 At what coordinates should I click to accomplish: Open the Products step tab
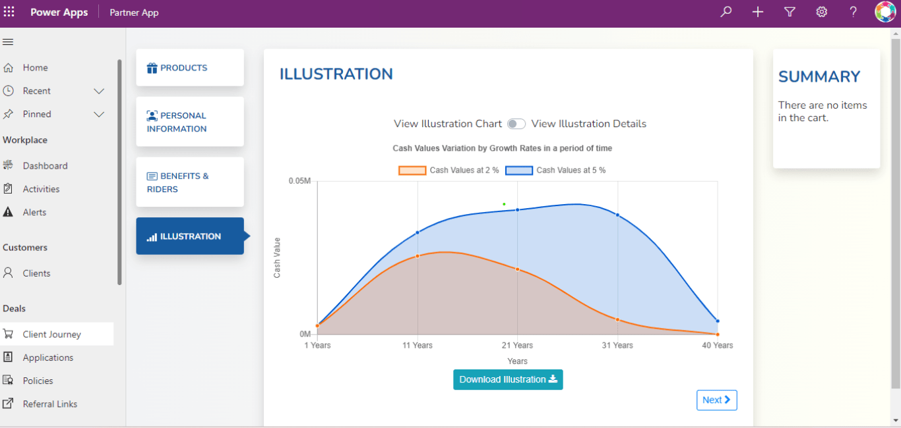pyautogui.click(x=190, y=68)
